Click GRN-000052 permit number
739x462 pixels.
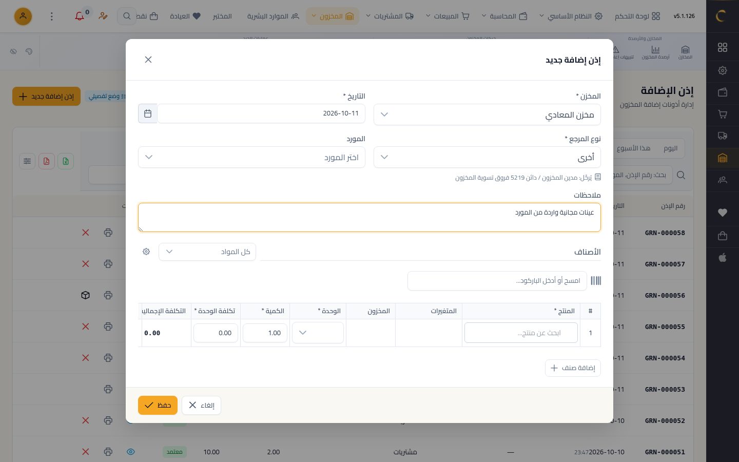coord(665,420)
